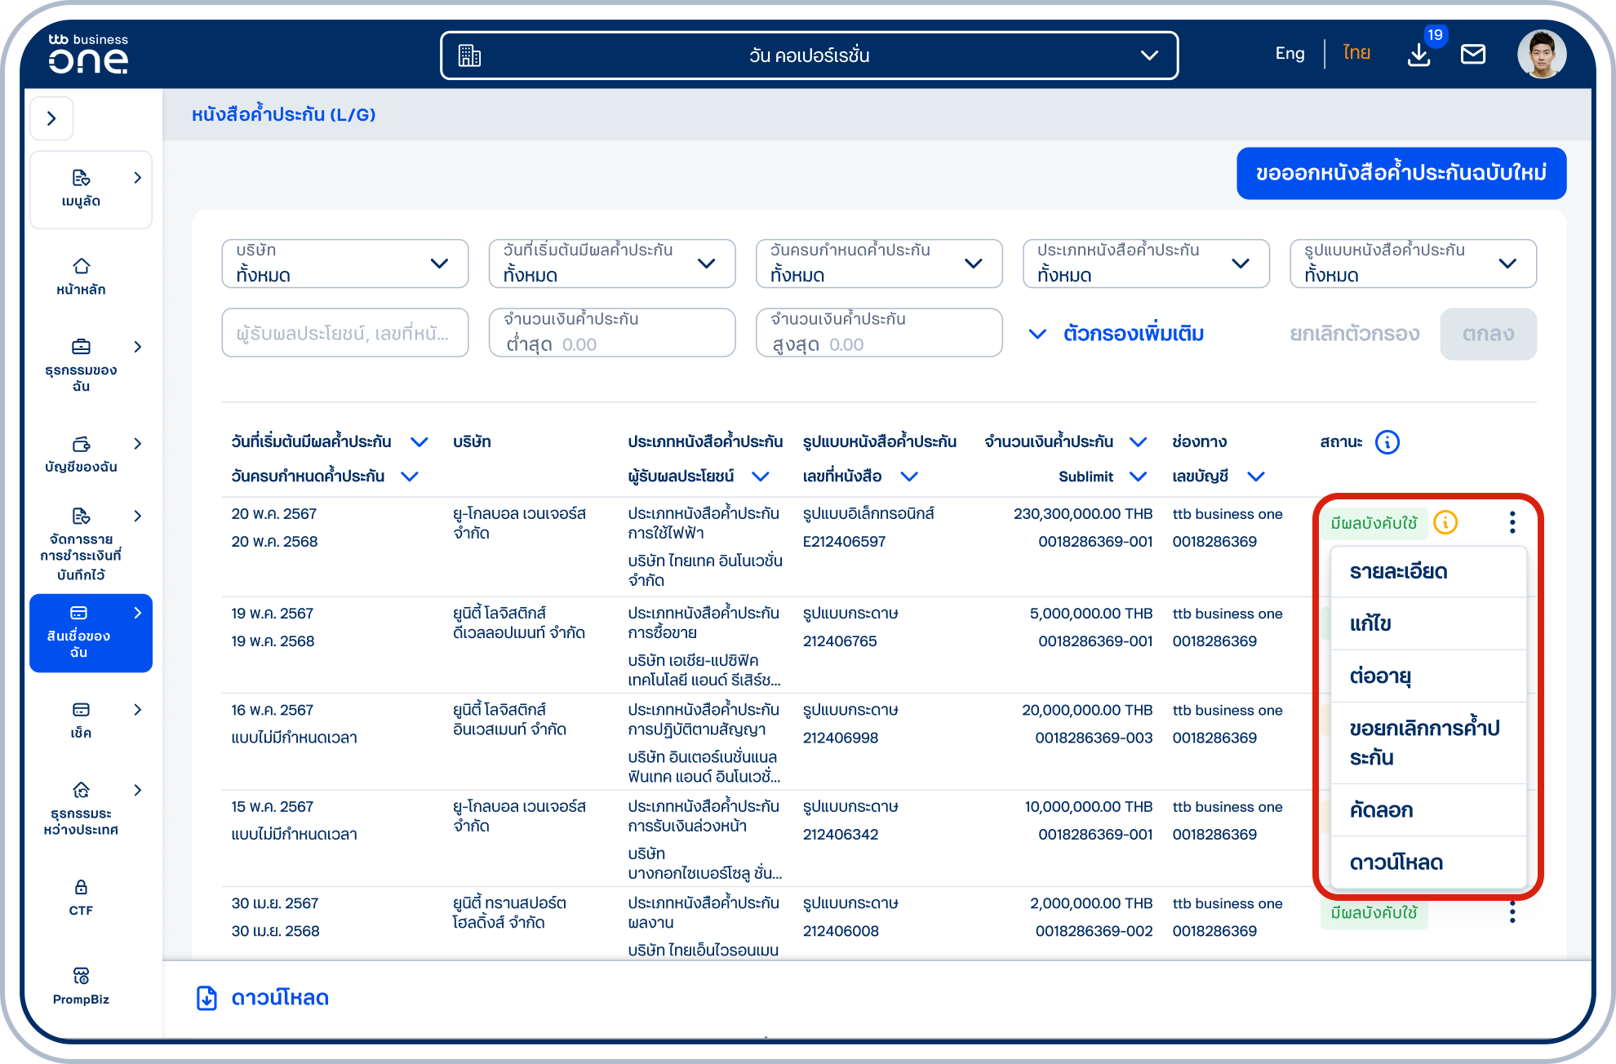Viewport: 1616px width, 1064px height.
Task: Expand บัญชีของฉัน submenu chevron
Action: pyautogui.click(x=137, y=444)
